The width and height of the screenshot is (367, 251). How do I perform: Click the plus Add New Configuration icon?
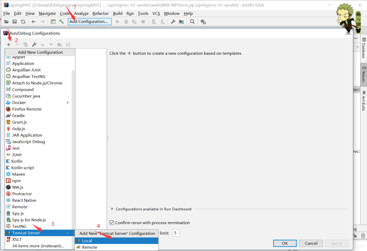pyautogui.click(x=9, y=45)
